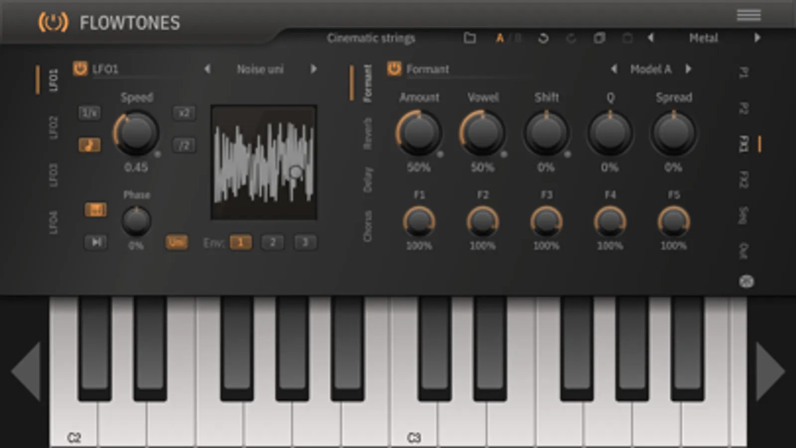Toggle the tempo sync note icon
The height and width of the screenshot is (448, 796).
pyautogui.click(x=90, y=145)
